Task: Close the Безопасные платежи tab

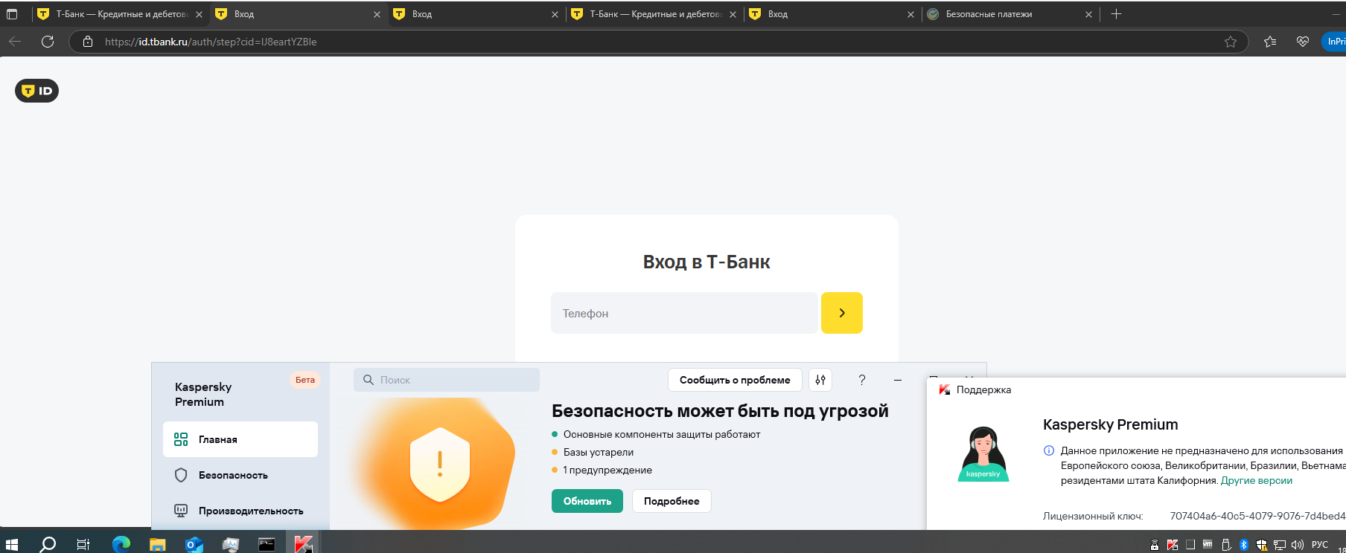Action: (x=1088, y=14)
